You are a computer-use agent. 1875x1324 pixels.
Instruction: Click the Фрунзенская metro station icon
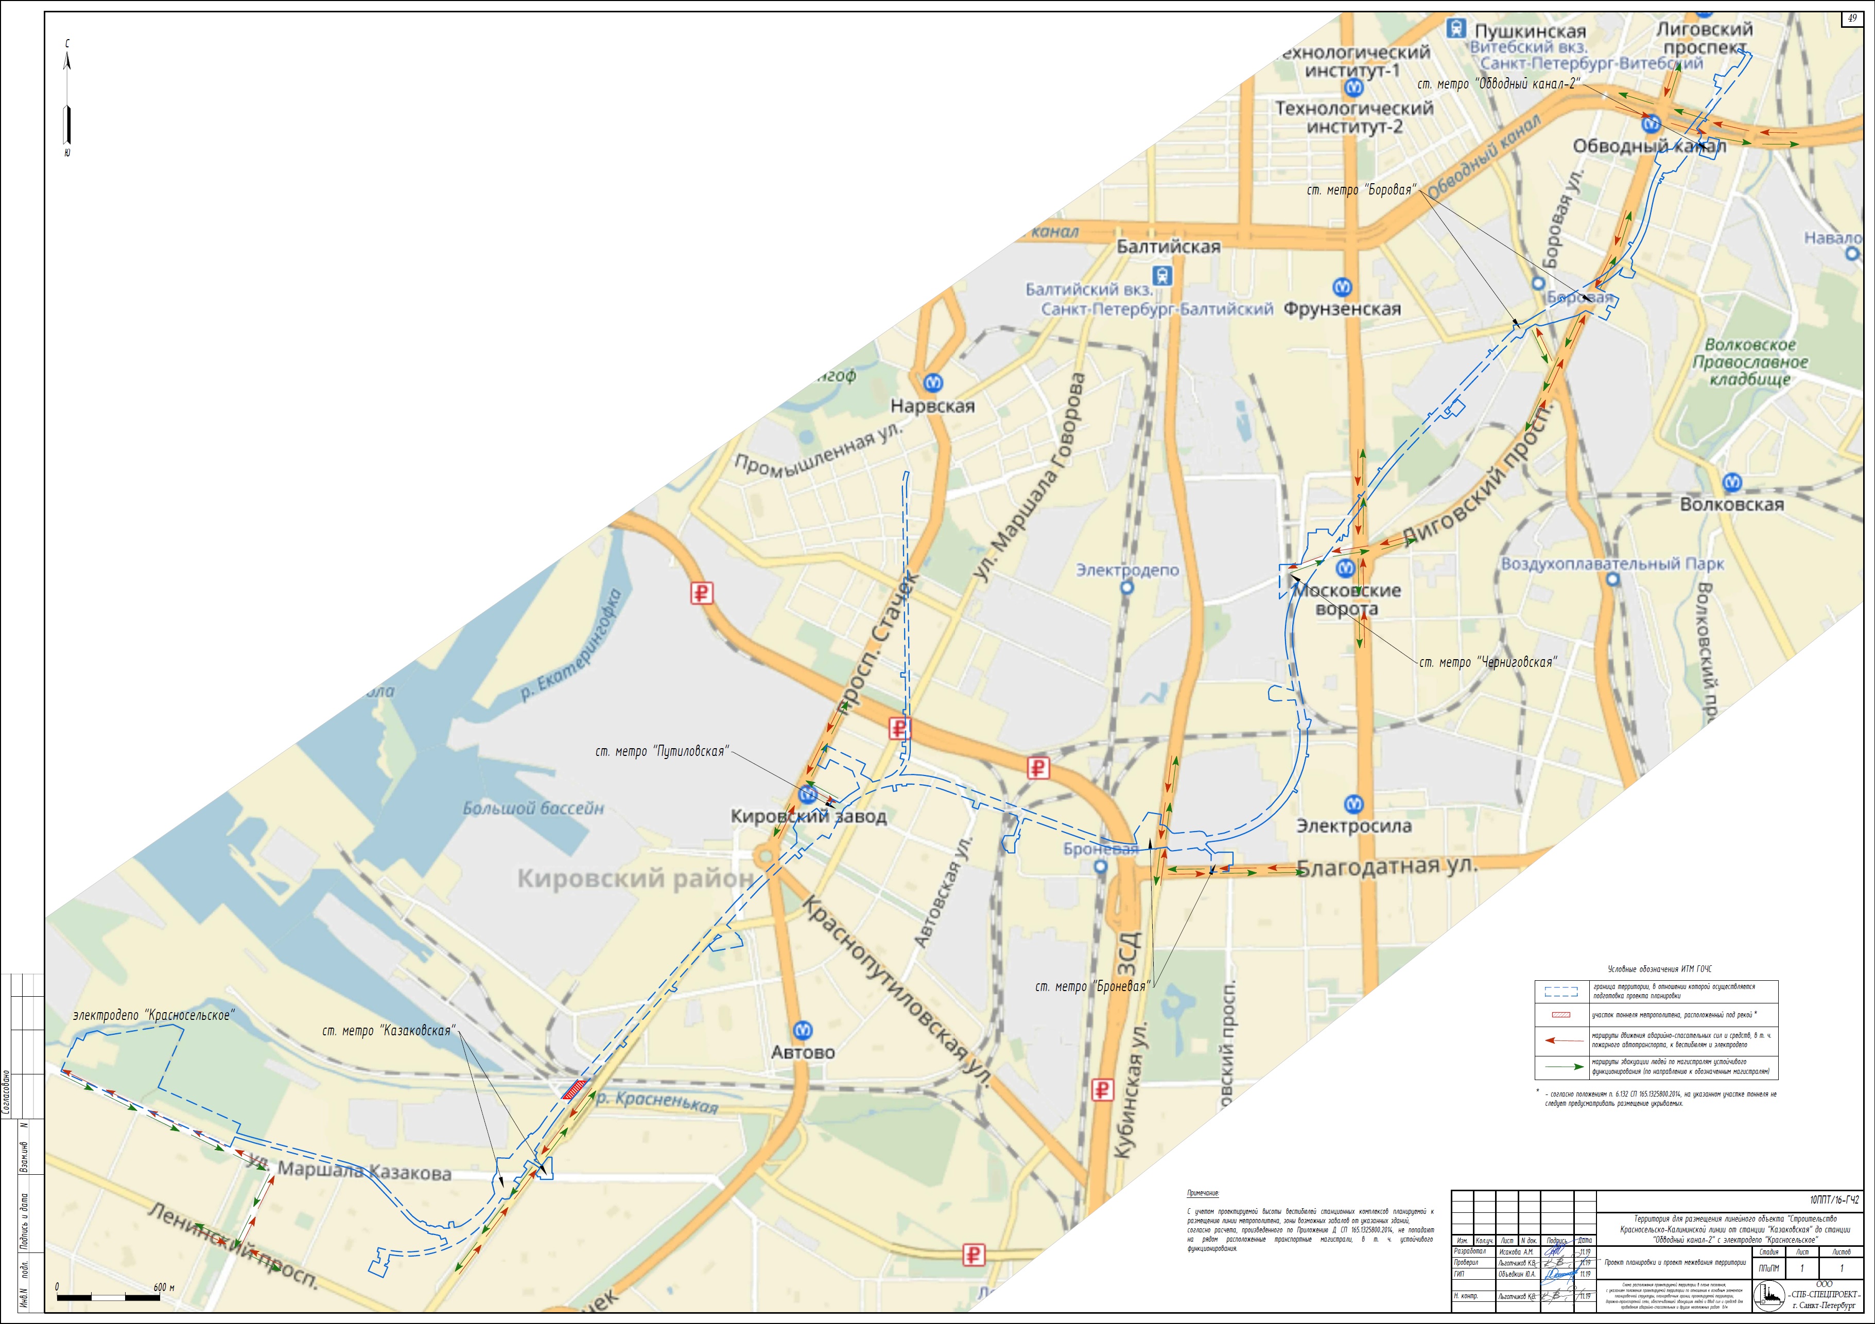pos(1342,287)
